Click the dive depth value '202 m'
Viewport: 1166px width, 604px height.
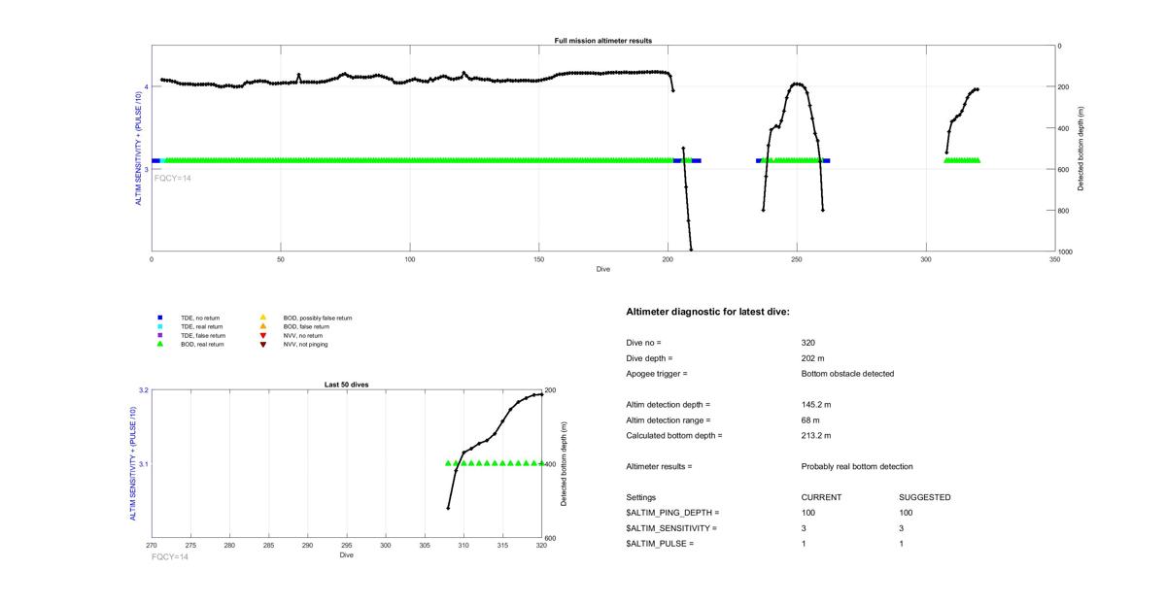(x=813, y=358)
